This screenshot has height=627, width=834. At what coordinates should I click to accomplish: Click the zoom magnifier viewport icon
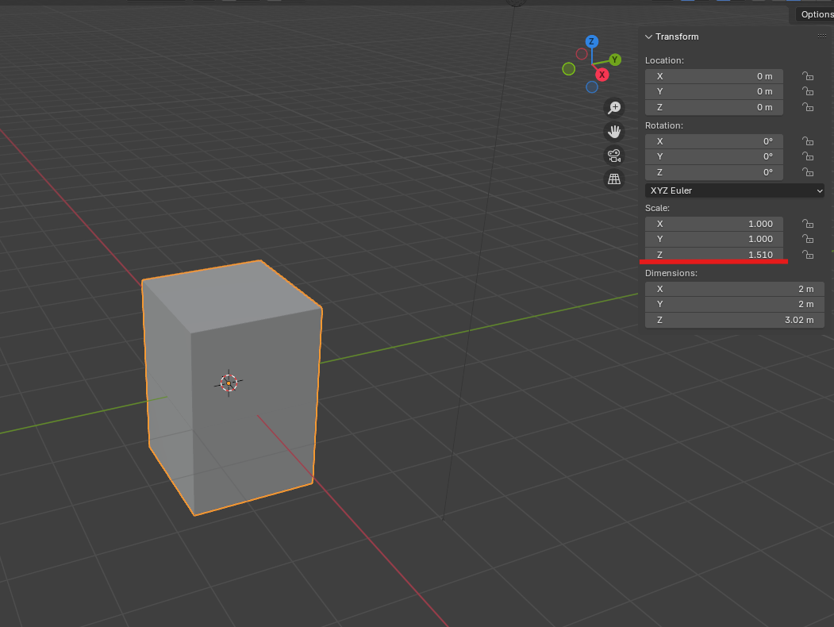tap(614, 108)
